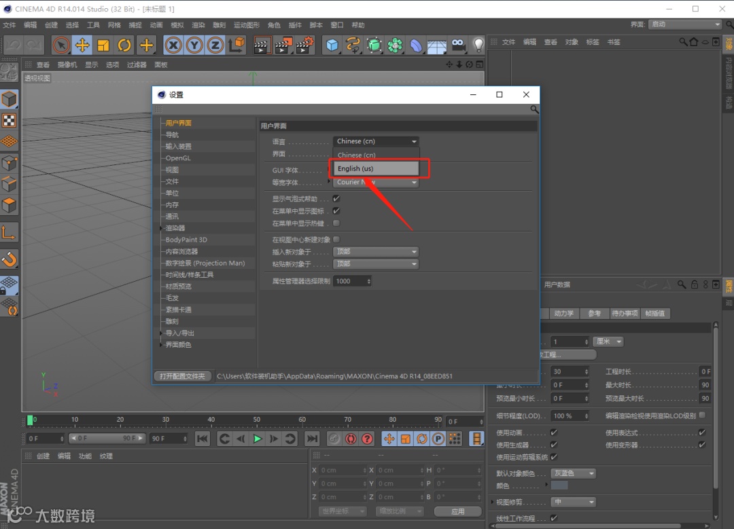This screenshot has width=734, height=529.
Task: Toggle 显示气泡式帮助 checkbox
Action: (x=336, y=198)
